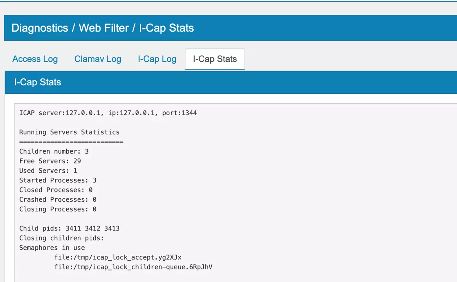Click the active I-Cap Stats tab
Screen dimensions: 457x282
click(214, 59)
